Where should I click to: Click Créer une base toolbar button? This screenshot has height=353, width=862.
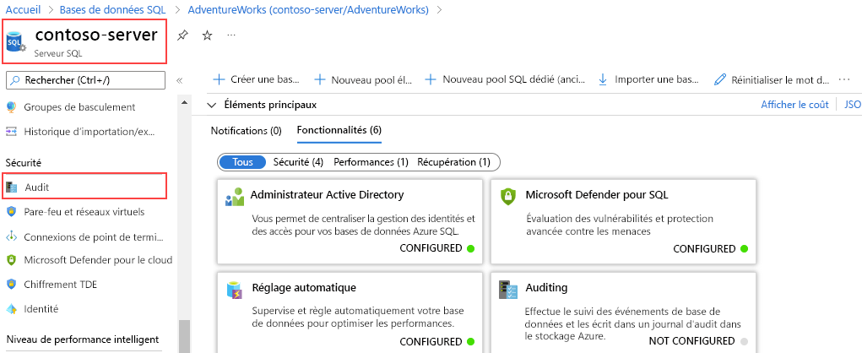pos(257,79)
